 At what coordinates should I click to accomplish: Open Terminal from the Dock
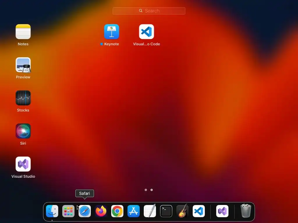(166, 211)
